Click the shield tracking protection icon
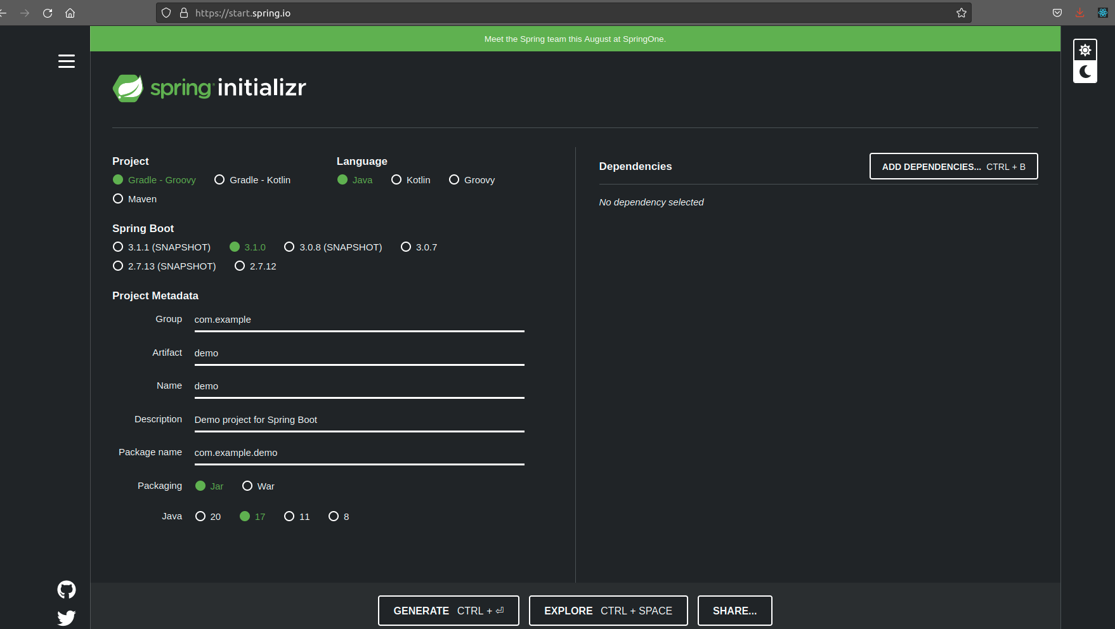This screenshot has height=629, width=1115. click(166, 13)
